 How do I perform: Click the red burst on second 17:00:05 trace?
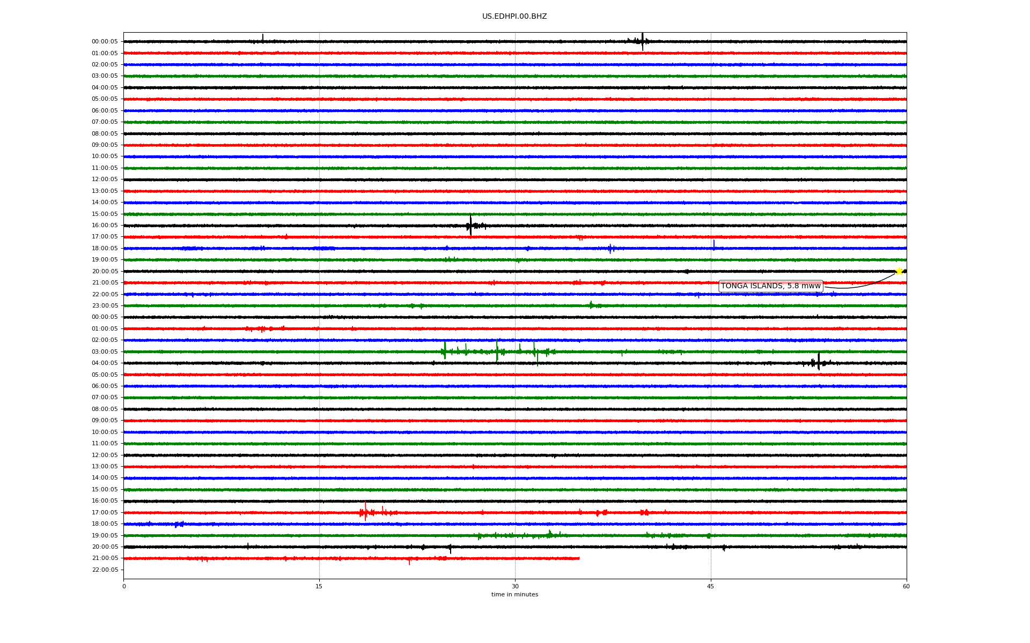365,512
